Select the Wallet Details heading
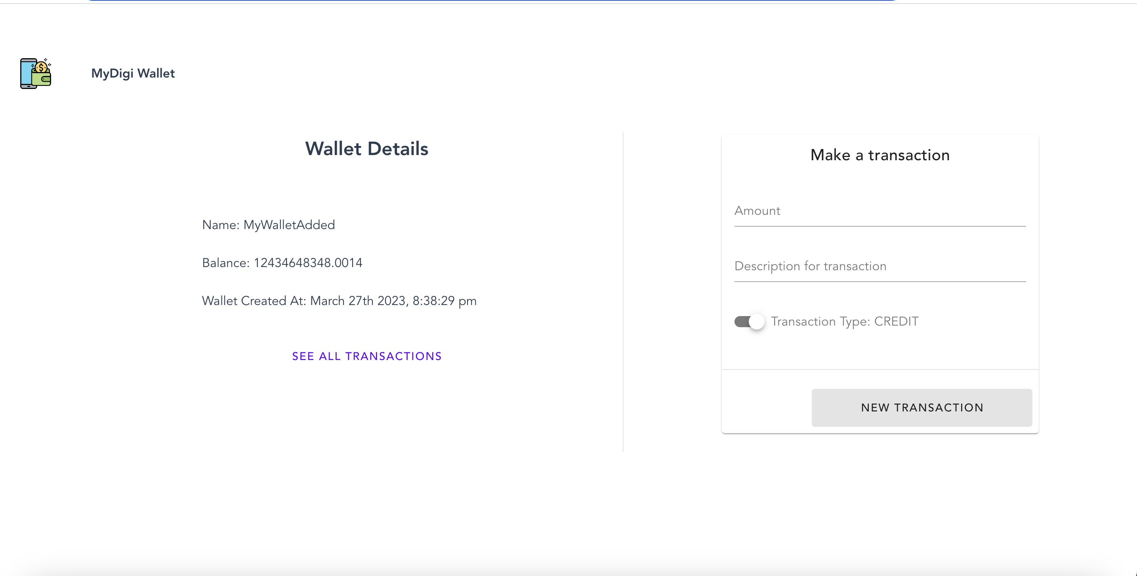Screen dimensions: 1137x576 tap(366, 148)
